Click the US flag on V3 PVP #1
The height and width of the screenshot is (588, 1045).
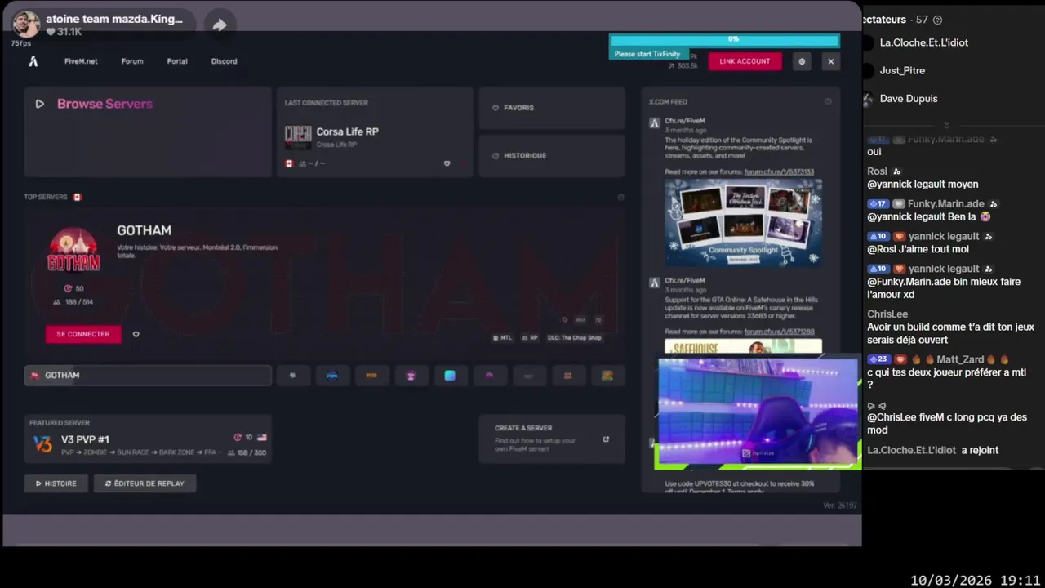pyautogui.click(x=261, y=438)
